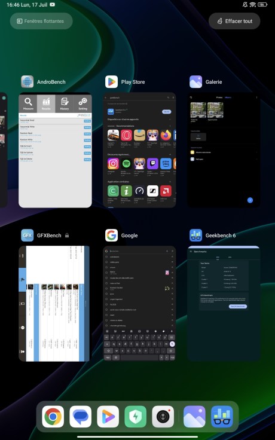
Task: Tap SQLite Delete row in AndroBench
Action: coord(55,160)
